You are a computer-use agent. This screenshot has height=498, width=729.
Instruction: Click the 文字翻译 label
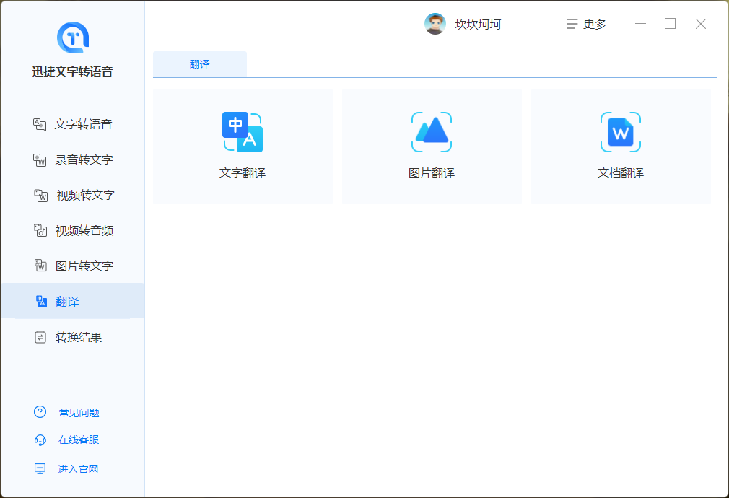243,173
